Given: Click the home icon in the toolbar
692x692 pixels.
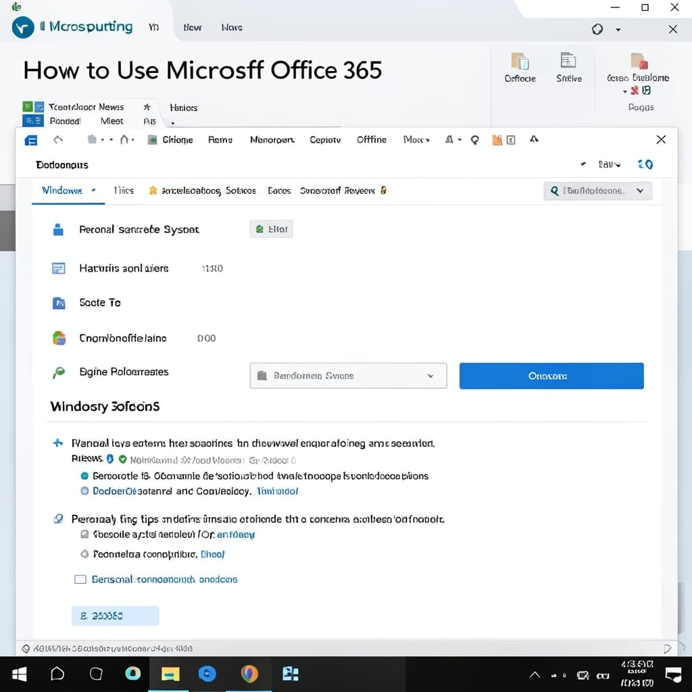Looking at the screenshot, I should (124, 139).
